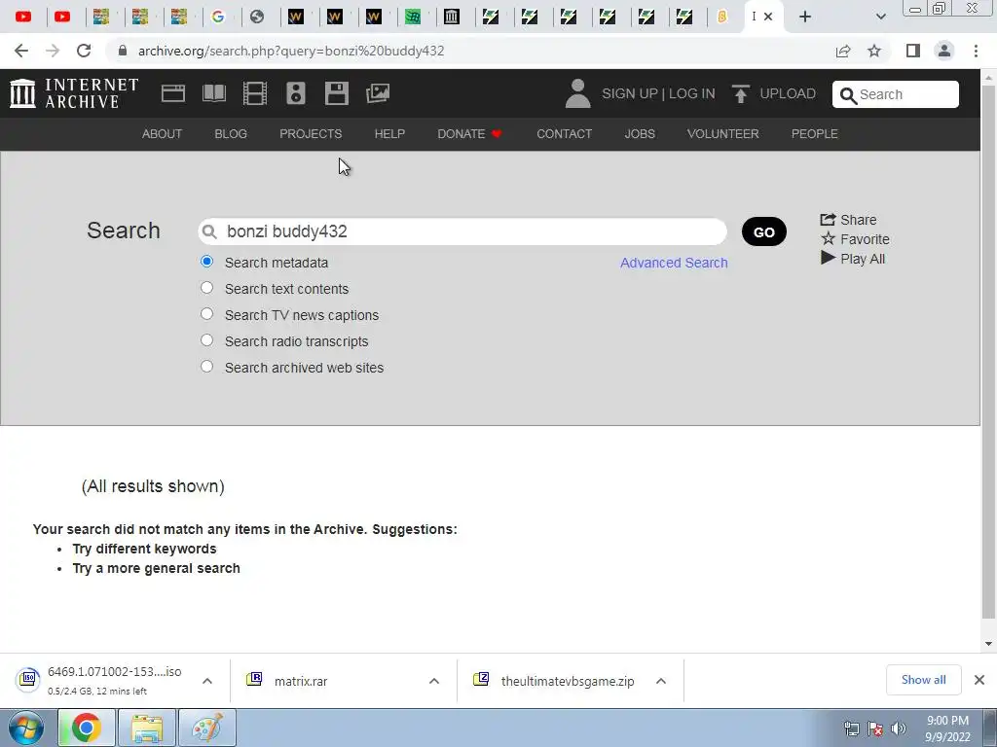
Task: Open the Video film-strip icon
Action: 255,93
